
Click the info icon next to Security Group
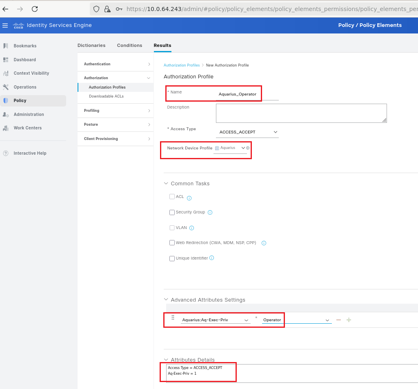pos(210,213)
